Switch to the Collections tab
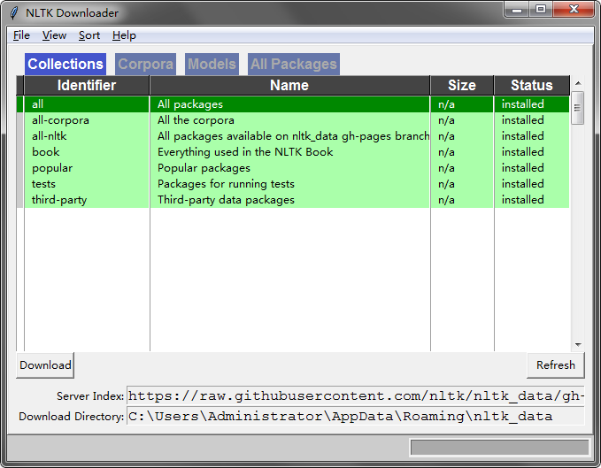 (65, 64)
